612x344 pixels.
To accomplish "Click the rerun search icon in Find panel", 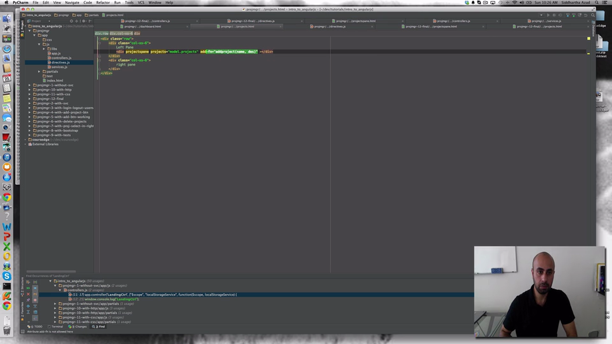I will (28, 288).
